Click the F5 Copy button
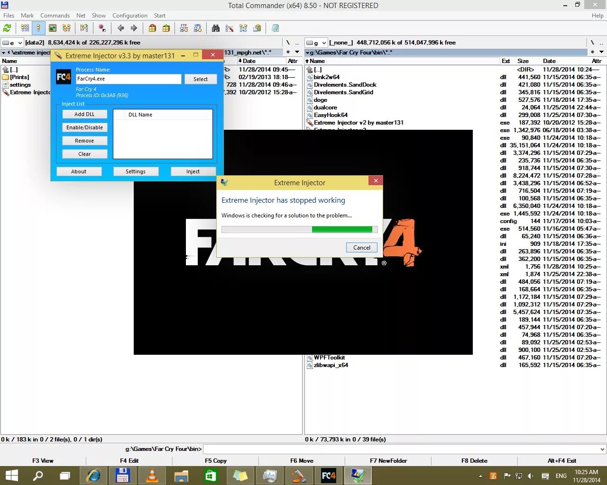Viewport: 607px width, 485px height. click(x=216, y=460)
